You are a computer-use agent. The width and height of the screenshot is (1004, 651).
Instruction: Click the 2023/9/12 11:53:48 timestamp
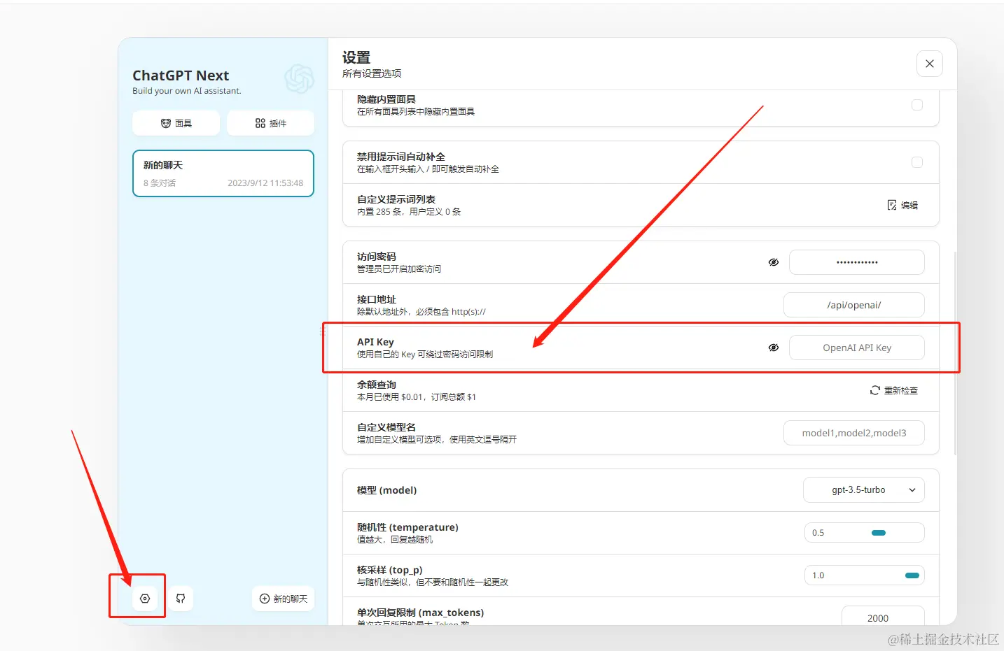pyautogui.click(x=265, y=183)
